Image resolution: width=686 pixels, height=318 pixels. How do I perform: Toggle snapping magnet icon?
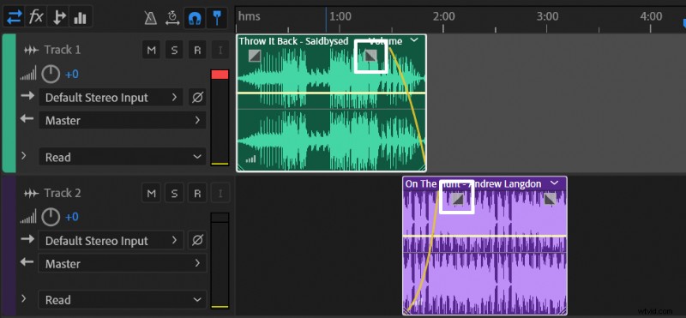tap(195, 18)
